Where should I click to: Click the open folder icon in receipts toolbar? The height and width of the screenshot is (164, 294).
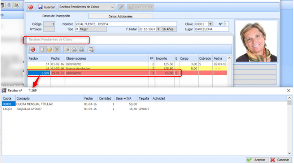coord(49,49)
